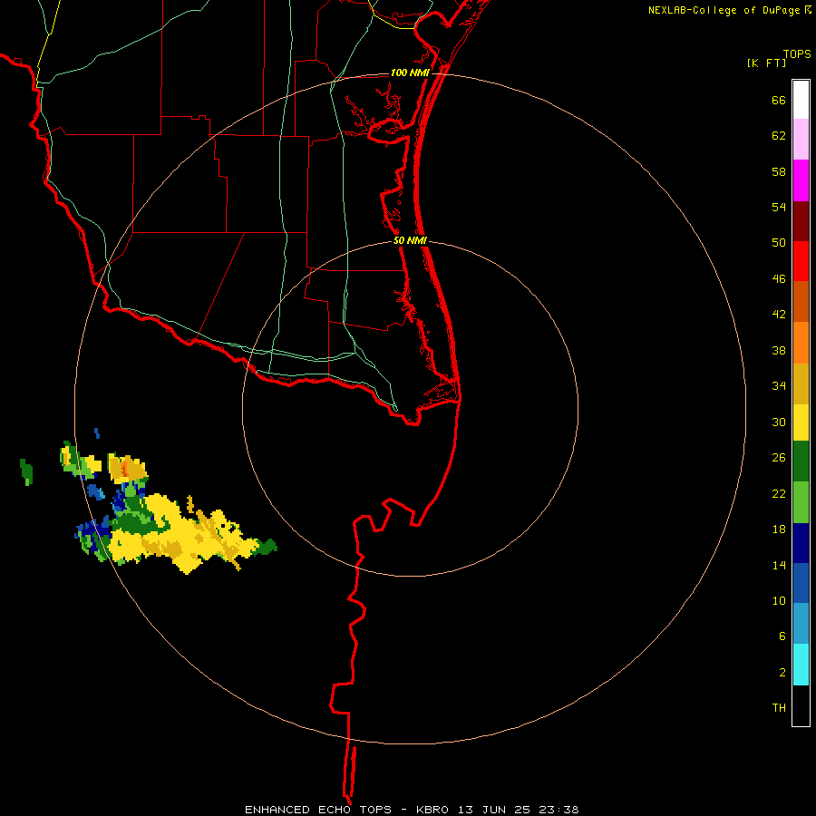Click the '[K FT]' units label

pyautogui.click(x=766, y=63)
